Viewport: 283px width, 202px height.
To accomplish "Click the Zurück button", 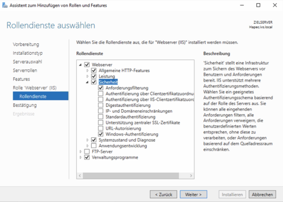I will coord(164,194).
